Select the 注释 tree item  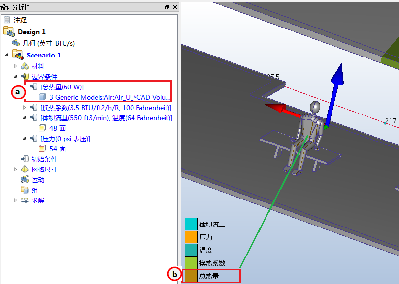20,20
